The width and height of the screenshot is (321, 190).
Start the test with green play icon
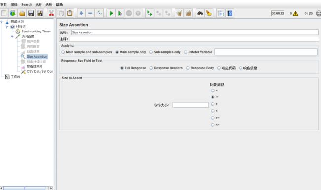[111, 13]
